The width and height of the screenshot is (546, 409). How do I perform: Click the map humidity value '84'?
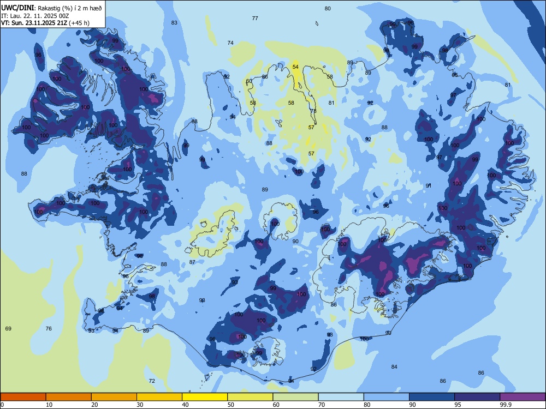point(394,367)
